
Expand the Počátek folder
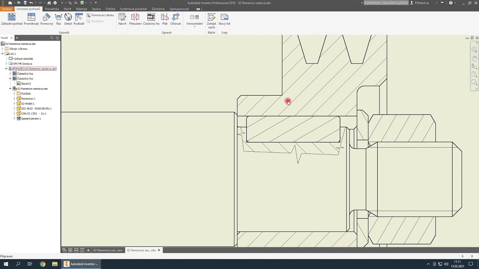14,93
